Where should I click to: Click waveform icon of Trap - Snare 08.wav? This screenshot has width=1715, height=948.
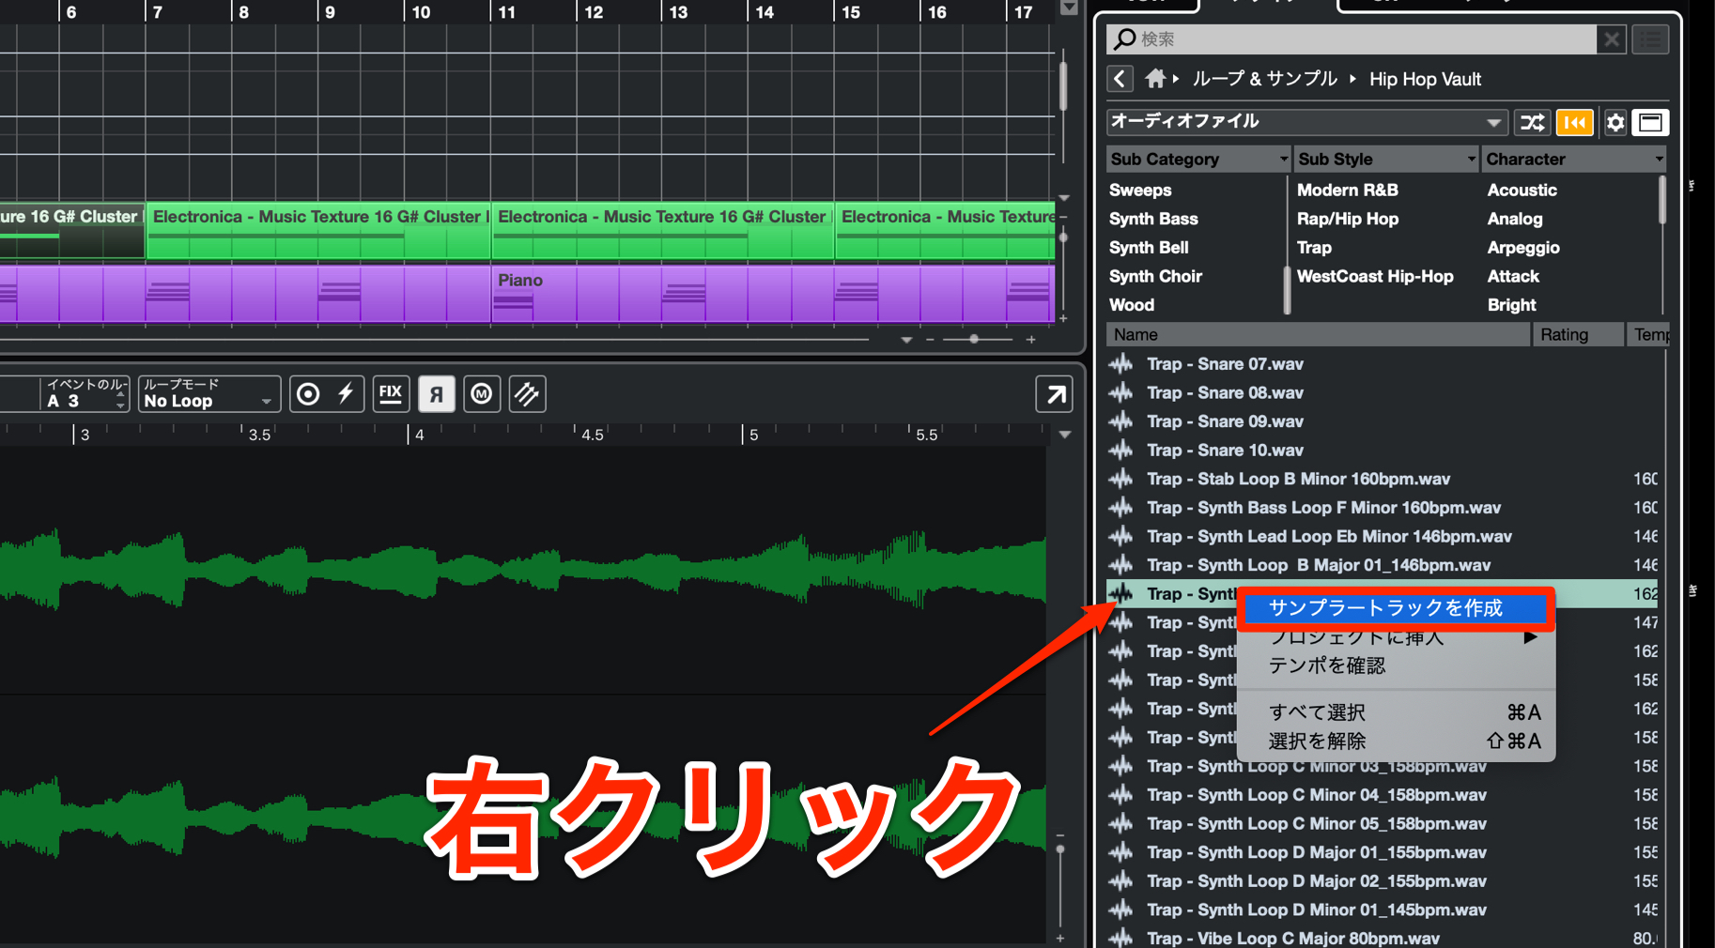pos(1120,392)
